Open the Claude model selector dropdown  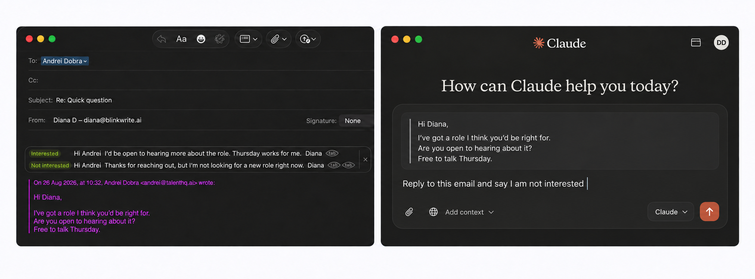[671, 212]
